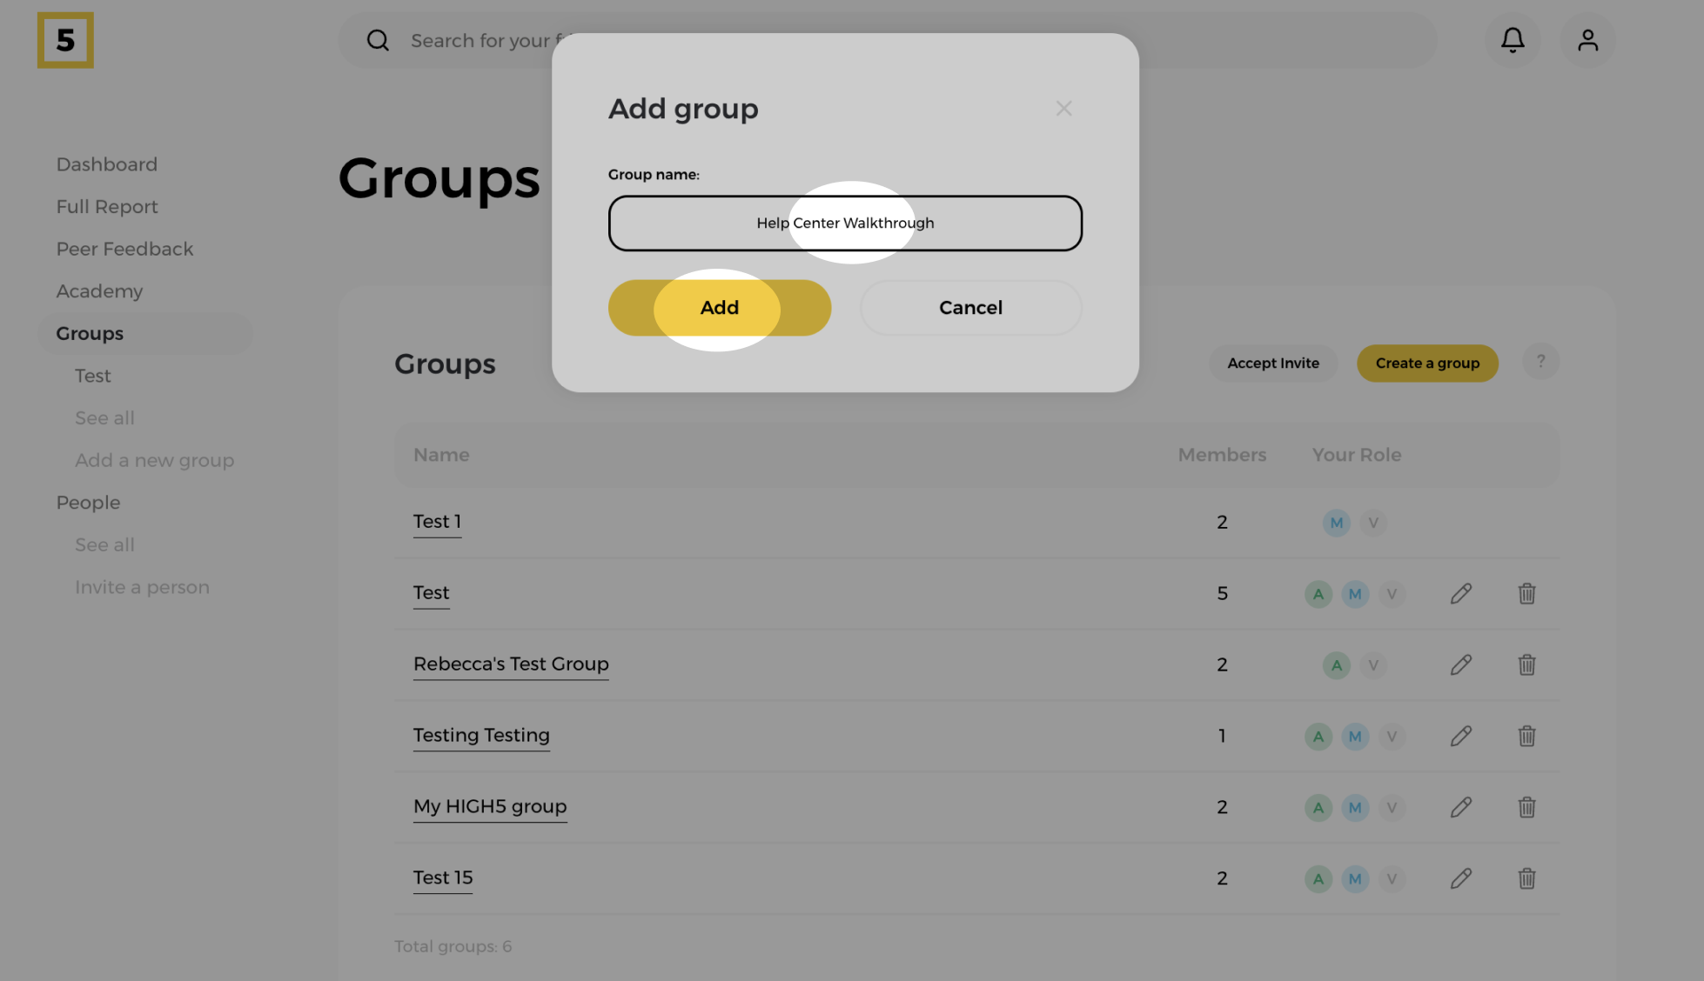Go to Peer Feedback in sidebar
This screenshot has width=1704, height=981.
click(x=124, y=249)
